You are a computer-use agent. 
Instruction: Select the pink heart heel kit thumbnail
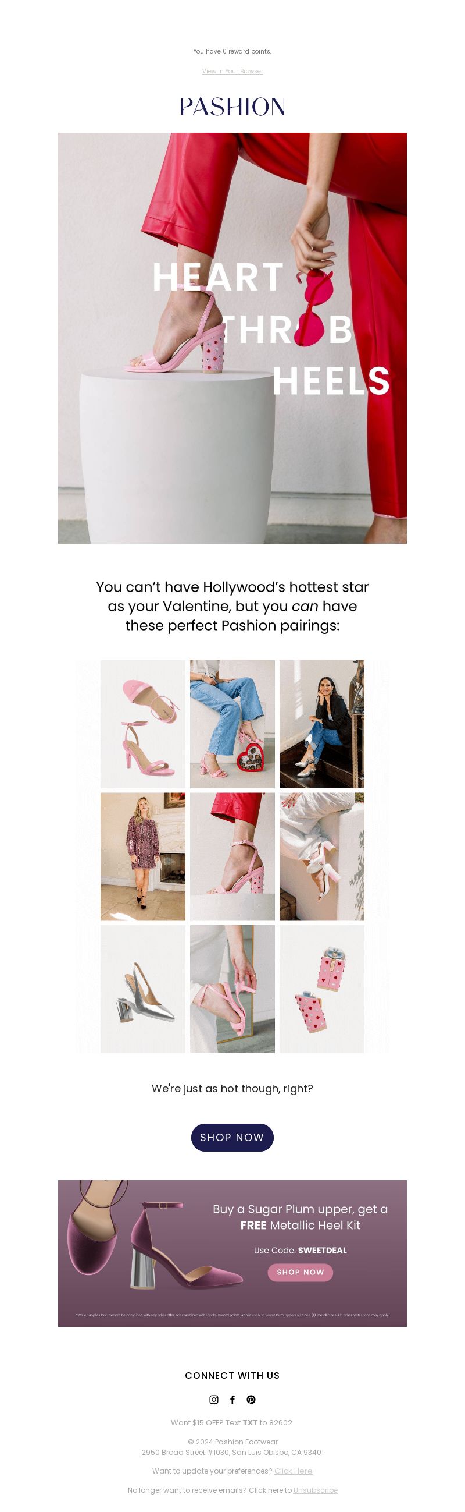(321, 989)
